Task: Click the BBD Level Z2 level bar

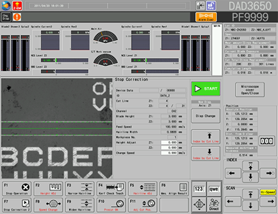Action: tap(72, 72)
